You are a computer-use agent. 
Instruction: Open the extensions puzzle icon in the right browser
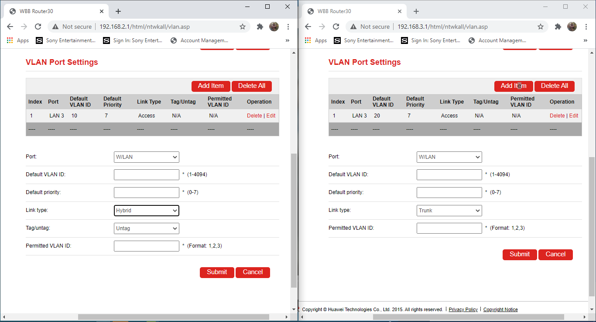(x=558, y=27)
